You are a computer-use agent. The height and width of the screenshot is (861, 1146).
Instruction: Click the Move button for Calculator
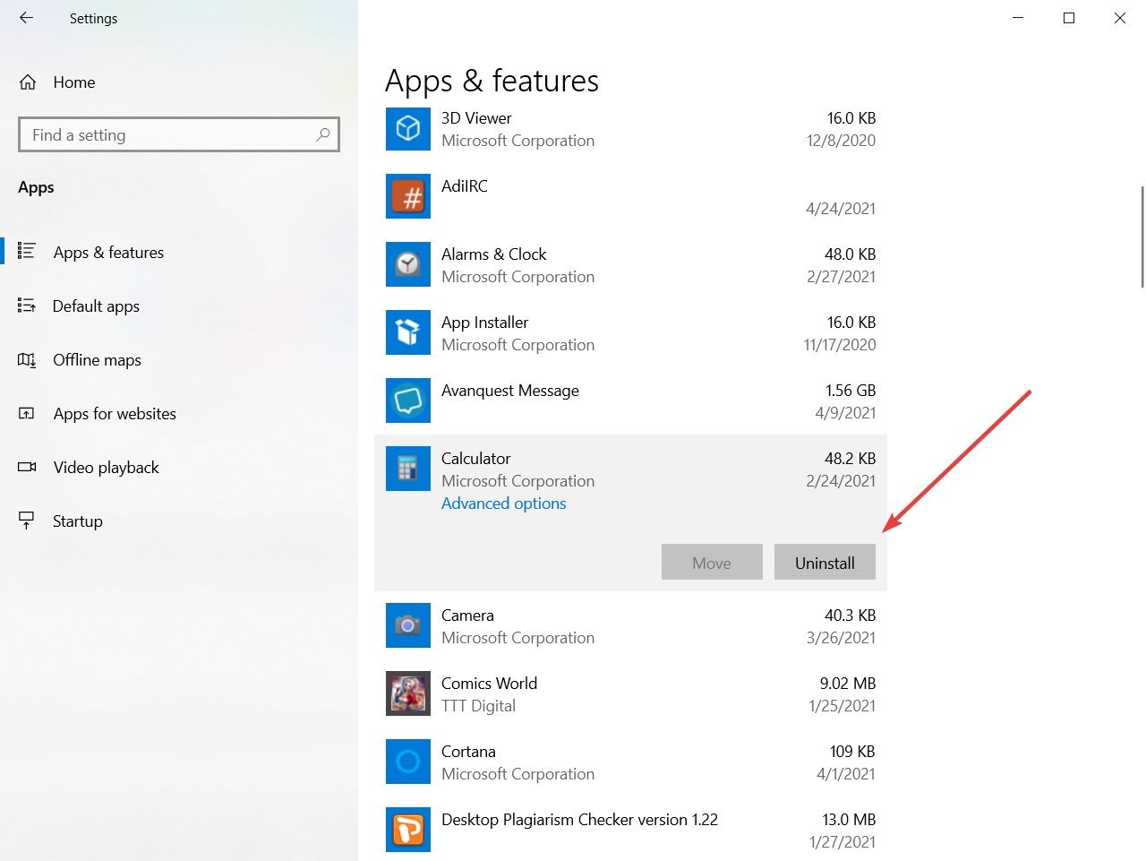point(712,562)
